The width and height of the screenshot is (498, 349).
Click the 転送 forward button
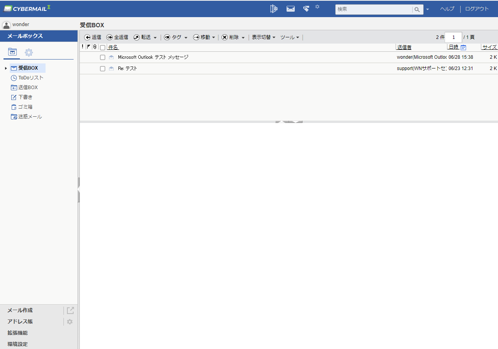142,37
